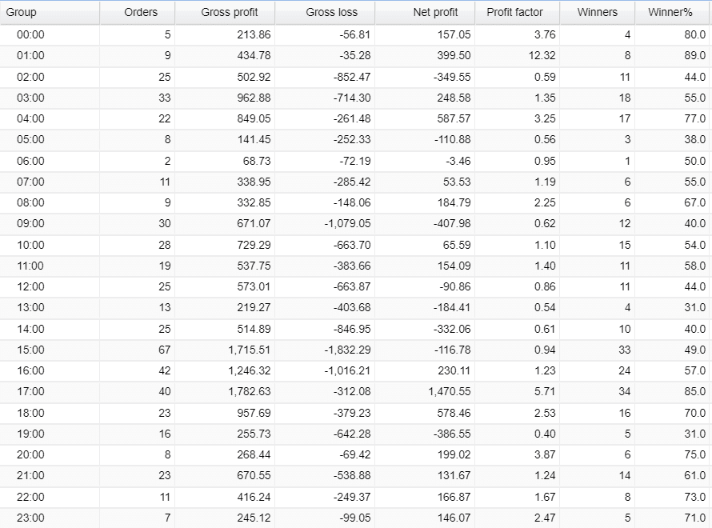Screen dimensions: 712x528
Task: Select the 17:00 group row
Action: (x=30, y=392)
